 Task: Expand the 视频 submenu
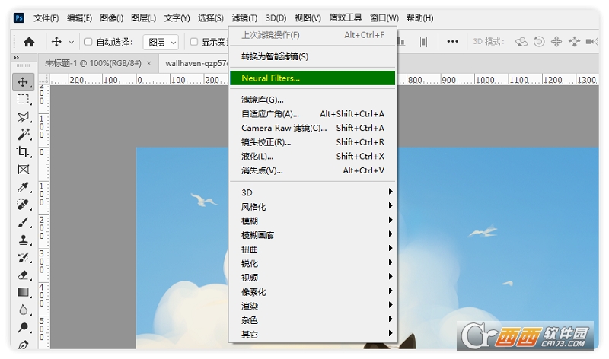pyautogui.click(x=313, y=278)
